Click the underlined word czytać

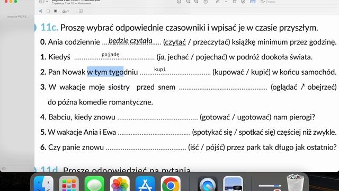tap(175, 42)
